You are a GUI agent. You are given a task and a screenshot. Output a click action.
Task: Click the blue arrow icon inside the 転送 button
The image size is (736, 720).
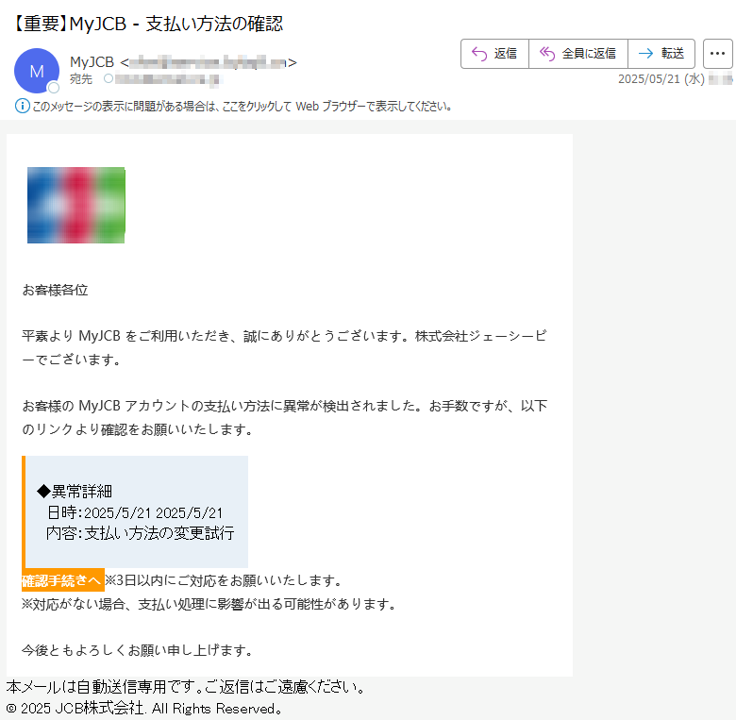[645, 54]
